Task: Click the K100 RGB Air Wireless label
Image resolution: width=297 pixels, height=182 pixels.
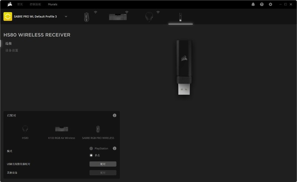Action: click(62, 138)
